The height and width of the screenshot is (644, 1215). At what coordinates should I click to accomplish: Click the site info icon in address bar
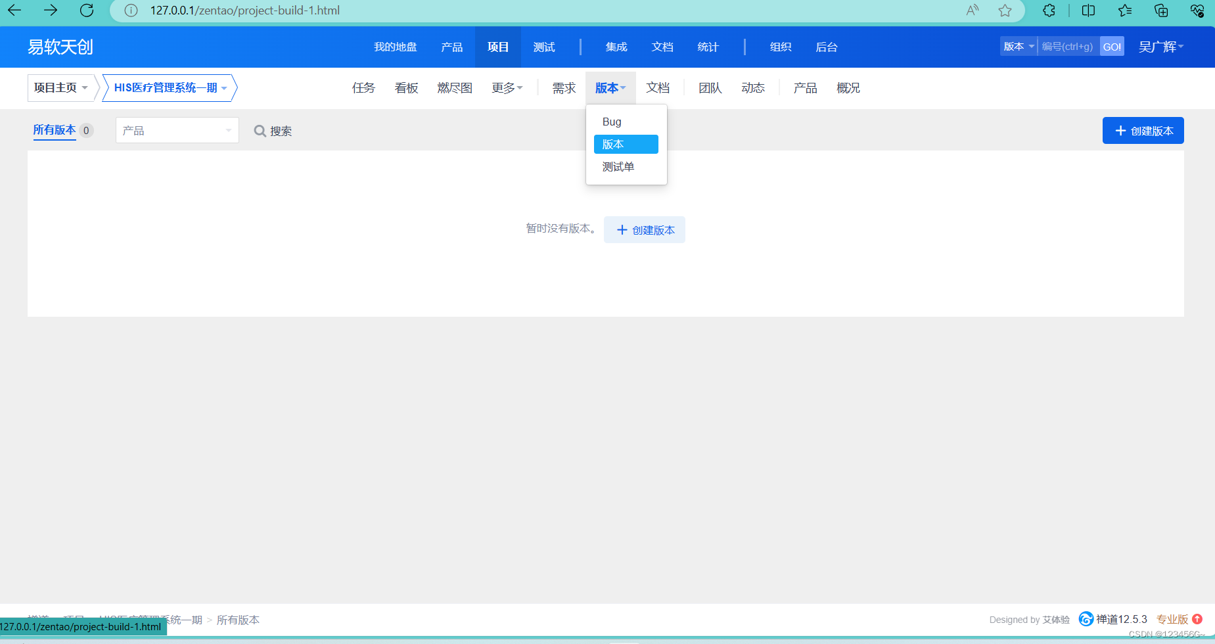131,11
